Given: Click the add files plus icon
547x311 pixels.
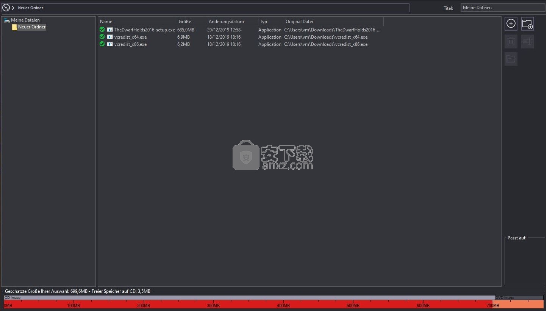Looking at the screenshot, I should (x=511, y=23).
